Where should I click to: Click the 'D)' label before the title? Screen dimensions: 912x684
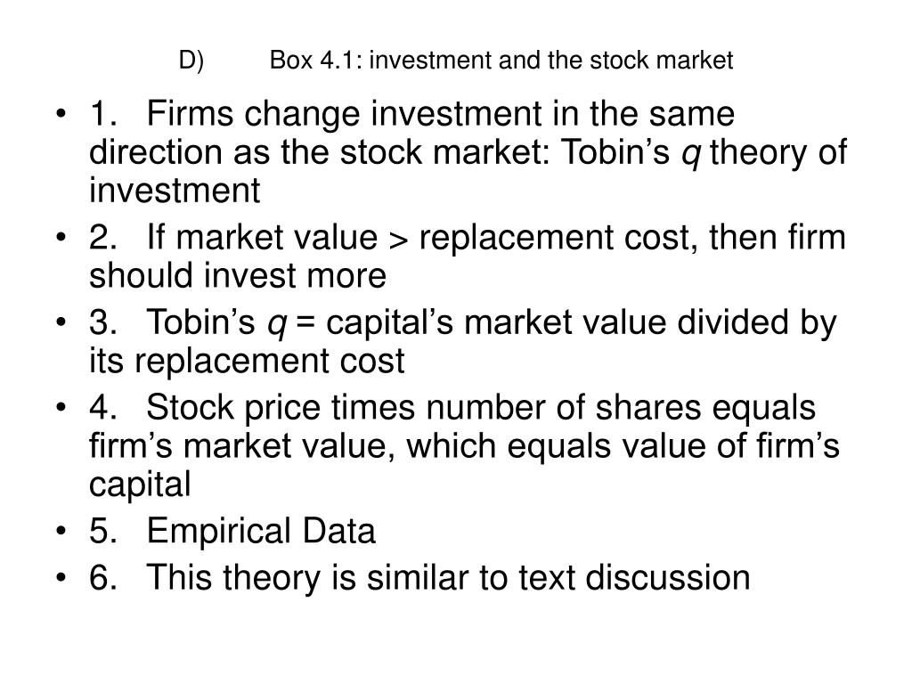click(x=191, y=61)
